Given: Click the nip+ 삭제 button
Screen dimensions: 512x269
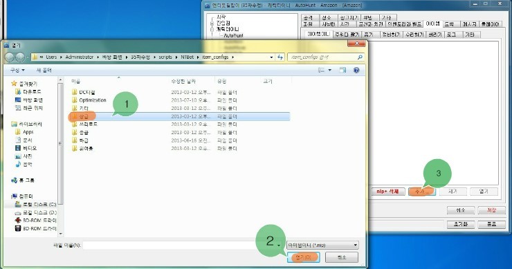Looking at the screenshot, I should point(387,192).
